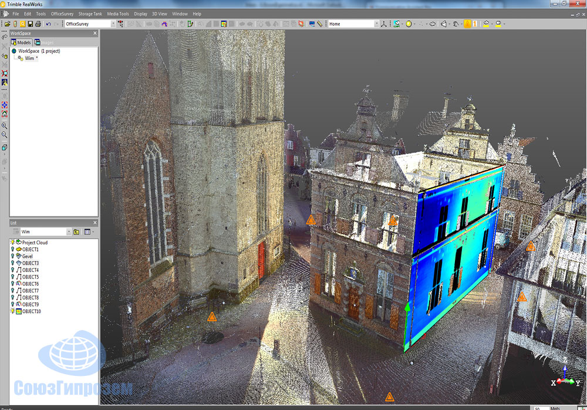Close the WorkSpace panel
Screen dimensions: 587x410
[x=95, y=33]
